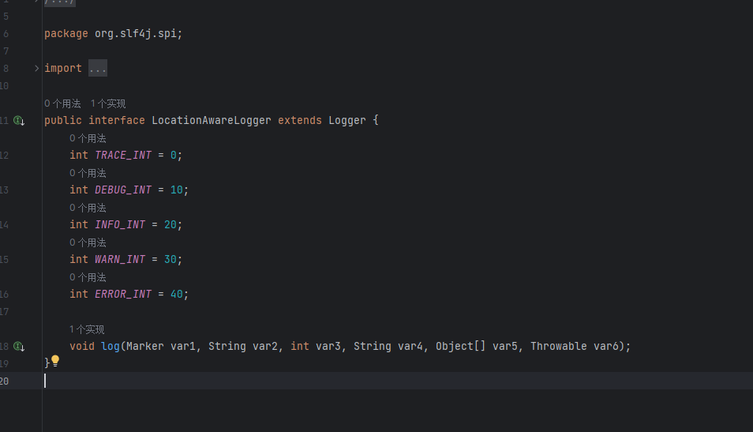
Task: Click the Throwable parameter type
Action: [558, 346]
